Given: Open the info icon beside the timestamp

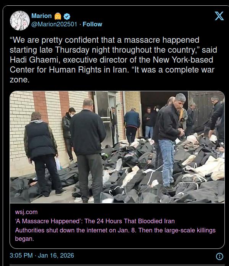Looking at the screenshot, I should 219,256.
